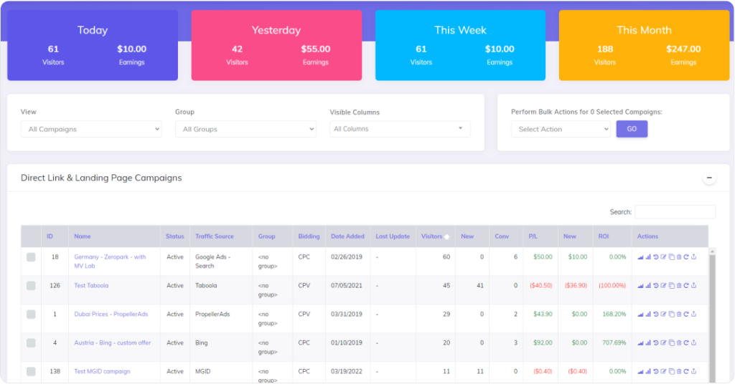Click the history icon for Dubai Prices campaign
The width and height of the screenshot is (735, 384).
click(655, 314)
